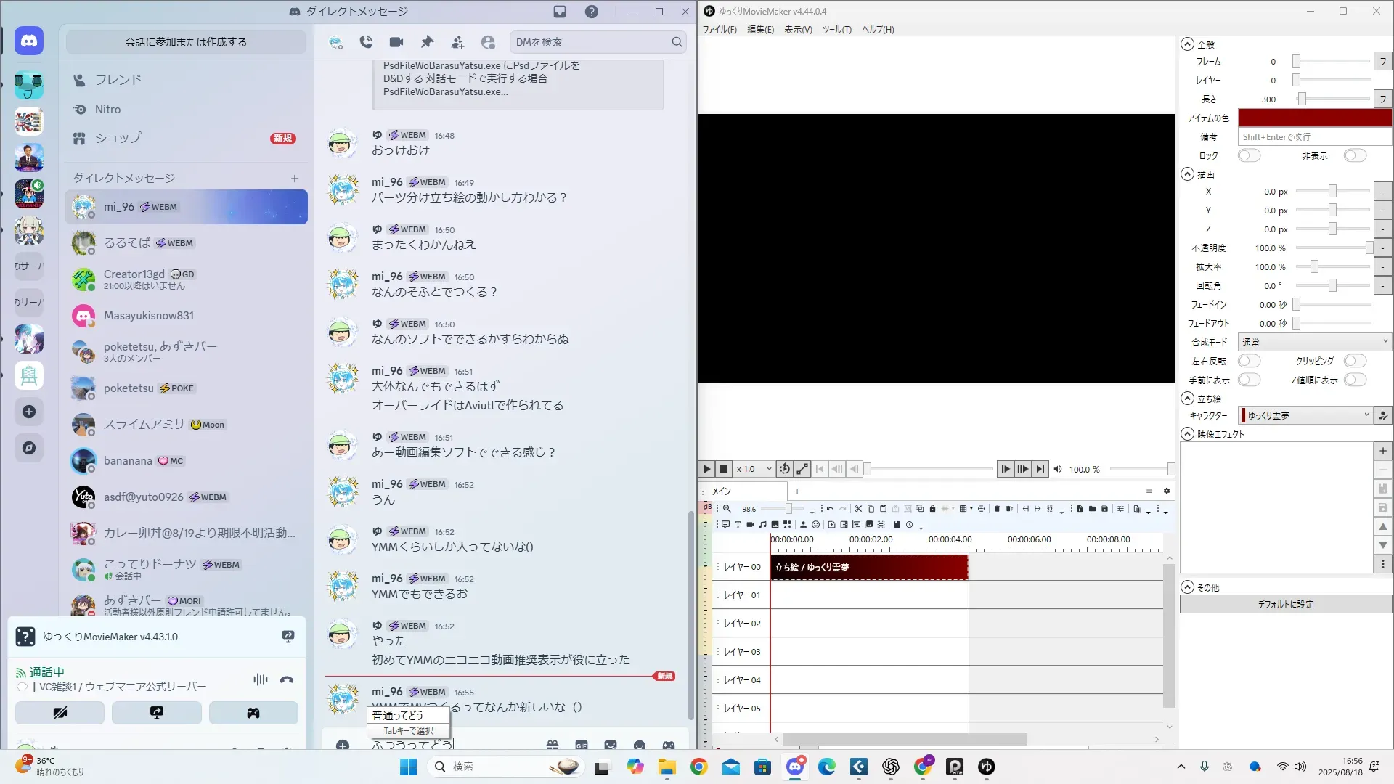The height and width of the screenshot is (784, 1394).
Task: Start a voice call in DM header
Action: coord(366,42)
